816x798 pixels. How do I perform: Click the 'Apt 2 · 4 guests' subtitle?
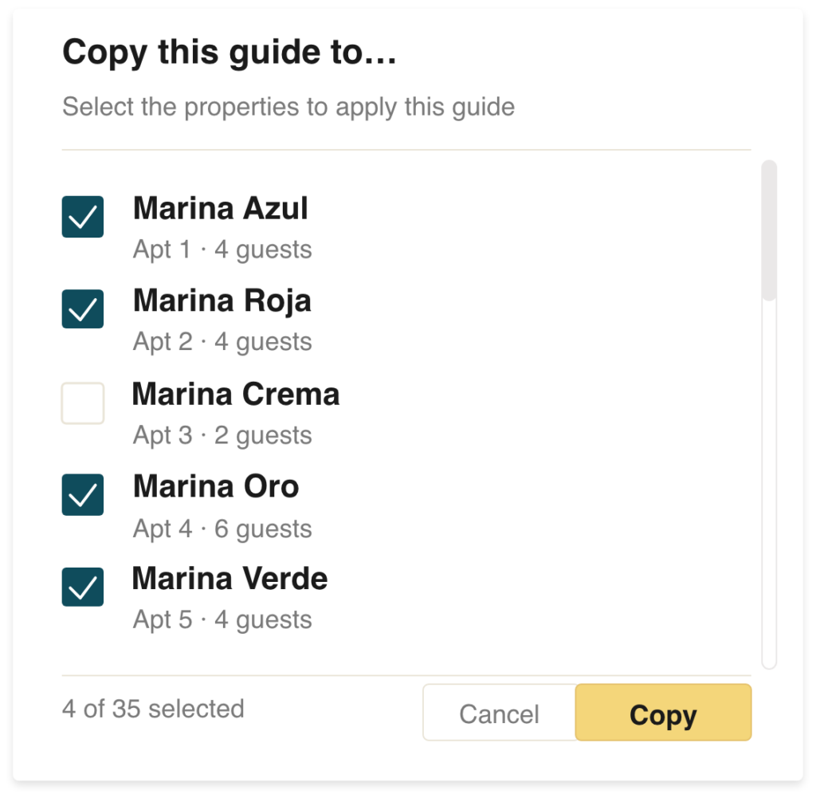pyautogui.click(x=222, y=342)
